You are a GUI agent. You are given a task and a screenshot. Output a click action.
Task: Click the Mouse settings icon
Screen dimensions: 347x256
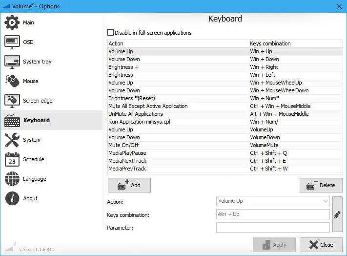tap(12, 81)
